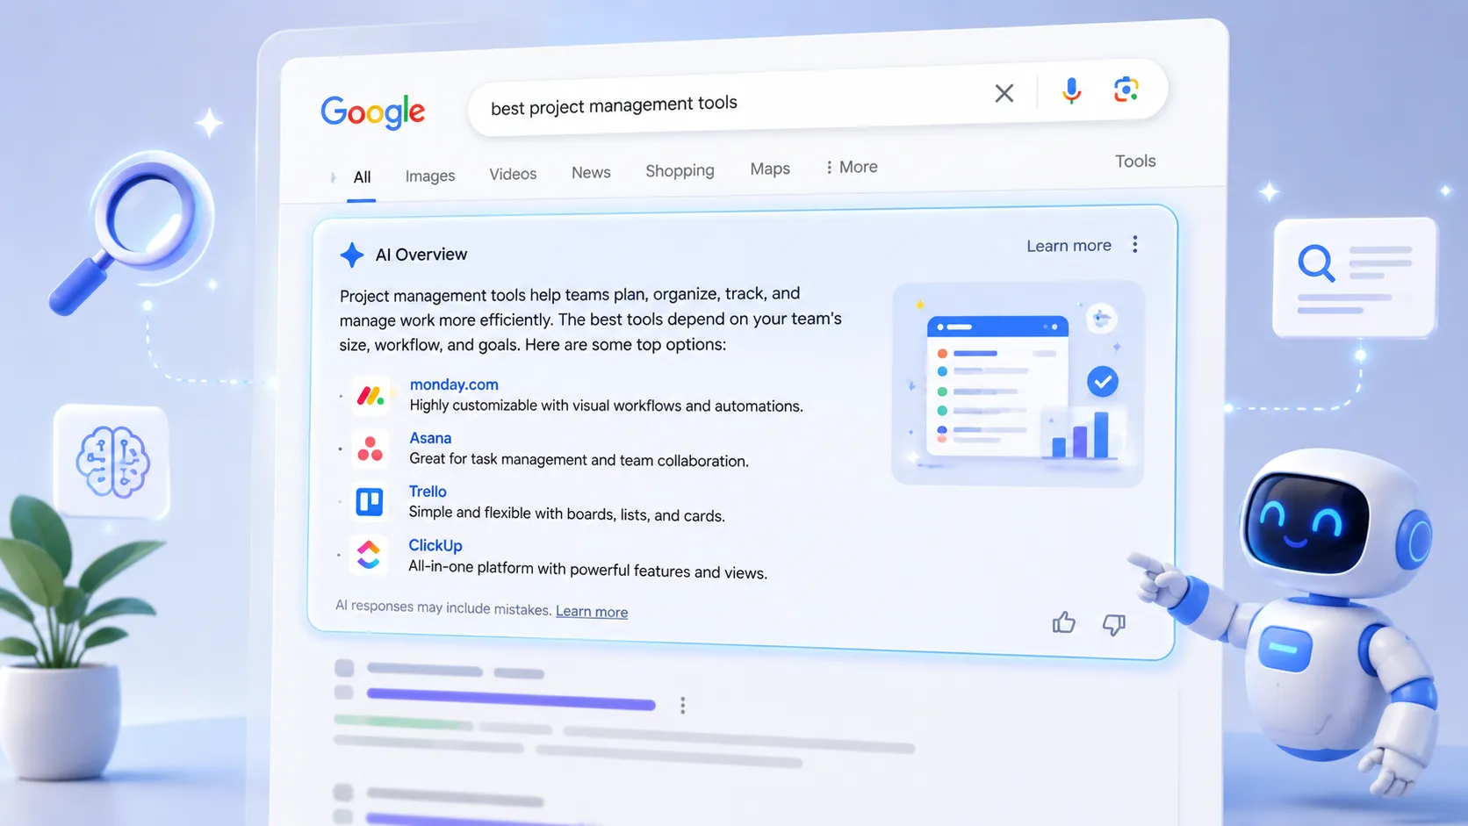The image size is (1468, 826).
Task: Click Learn more after the AI mistakes disclaimer
Action: (x=592, y=612)
